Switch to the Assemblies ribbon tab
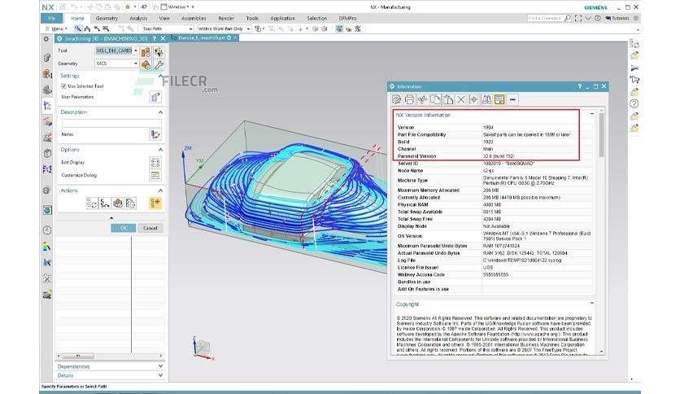 [194, 18]
